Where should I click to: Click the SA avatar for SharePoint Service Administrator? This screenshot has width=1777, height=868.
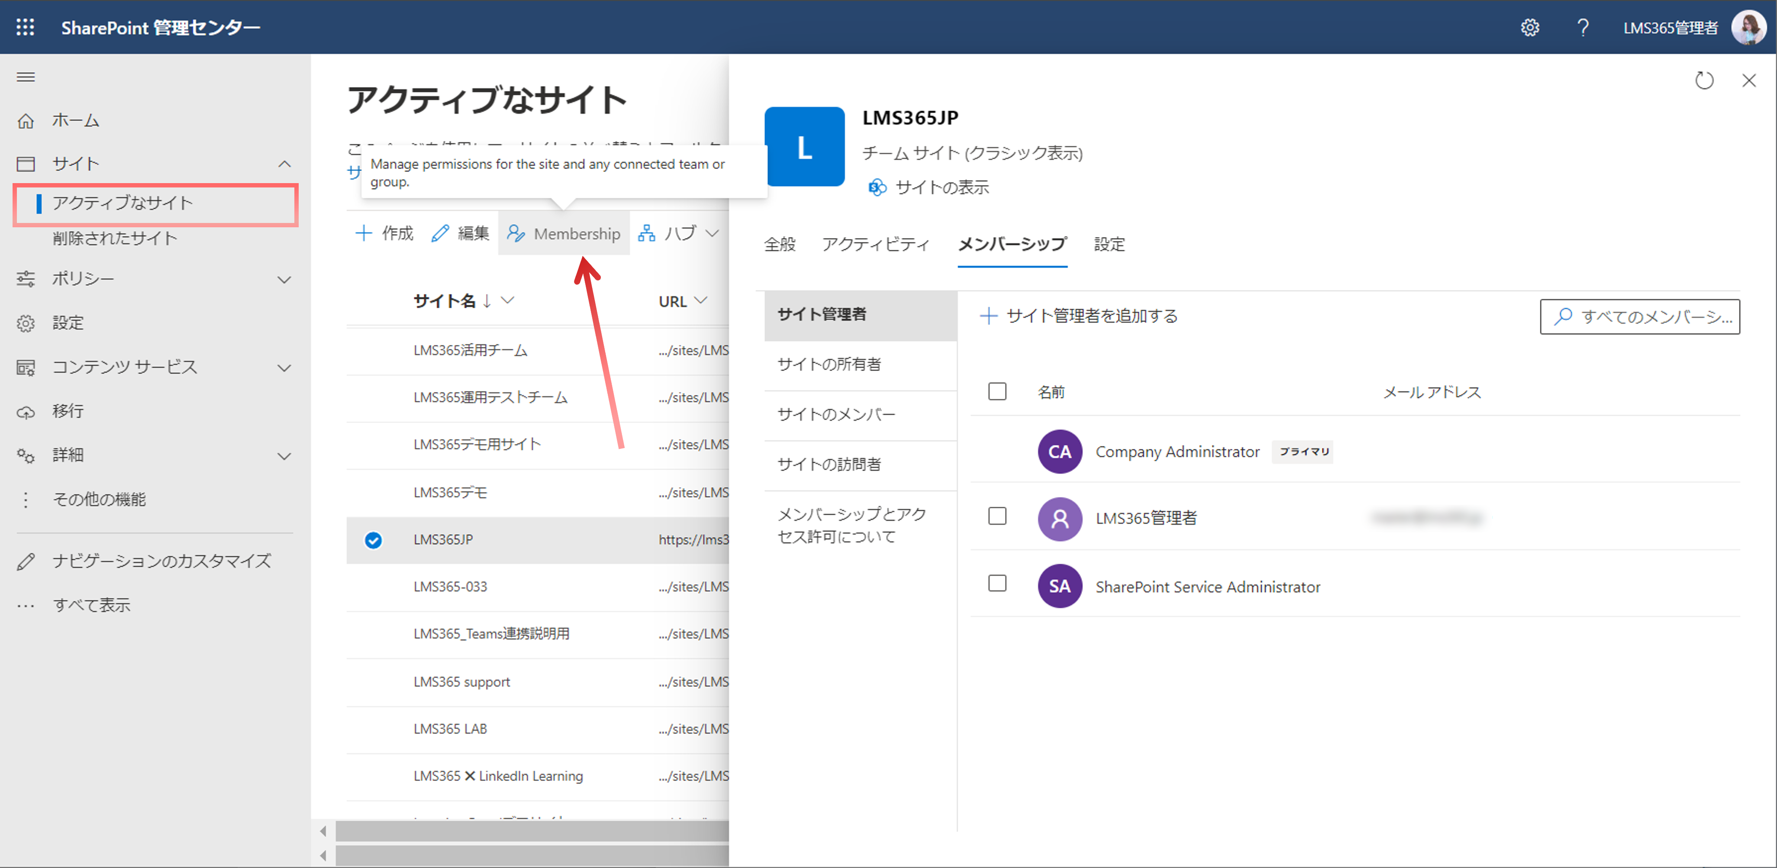pyautogui.click(x=1060, y=586)
